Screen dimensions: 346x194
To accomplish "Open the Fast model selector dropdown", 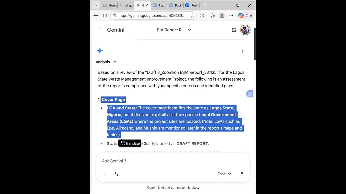I will (224, 174).
